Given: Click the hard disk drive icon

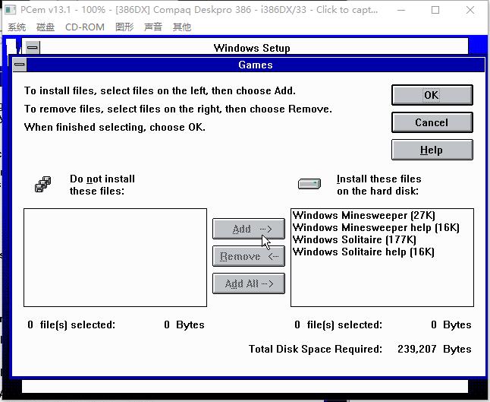Looking at the screenshot, I should point(309,184).
